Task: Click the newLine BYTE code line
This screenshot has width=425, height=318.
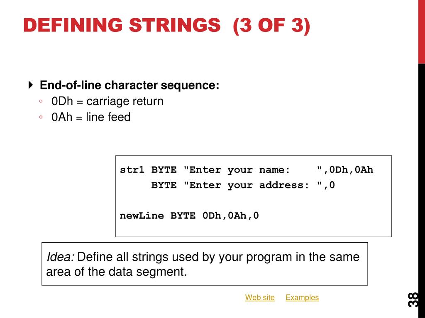Action: click(189, 216)
